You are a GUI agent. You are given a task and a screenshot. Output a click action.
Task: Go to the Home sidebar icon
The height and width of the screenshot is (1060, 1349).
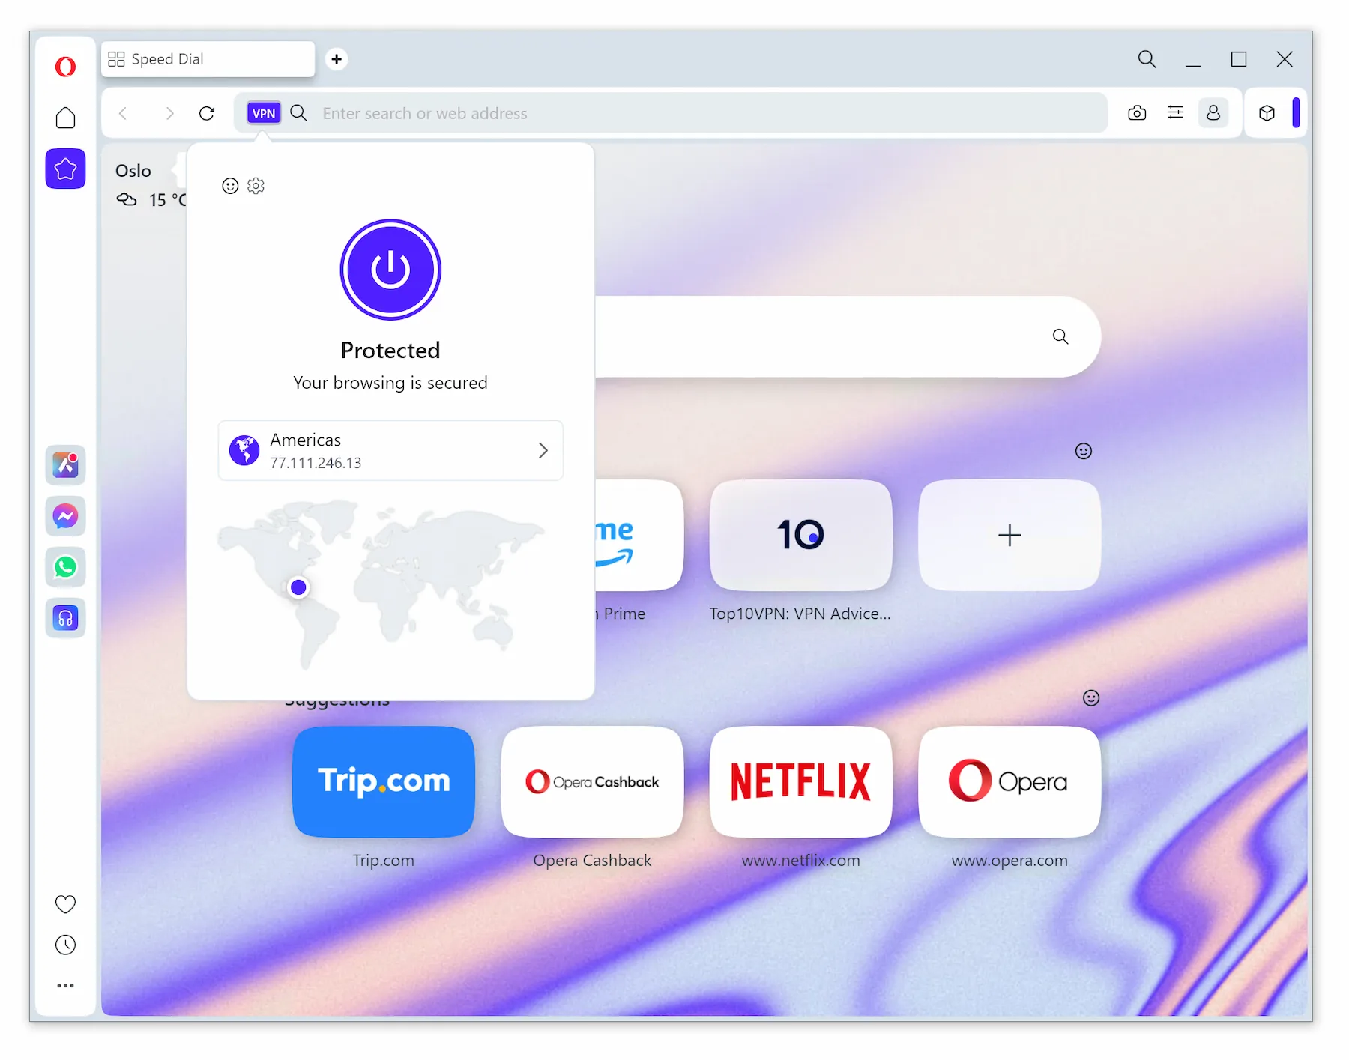(65, 118)
